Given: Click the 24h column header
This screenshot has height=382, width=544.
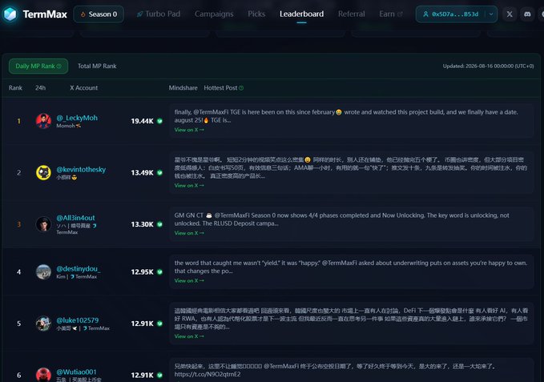Looking at the screenshot, I should point(40,88).
